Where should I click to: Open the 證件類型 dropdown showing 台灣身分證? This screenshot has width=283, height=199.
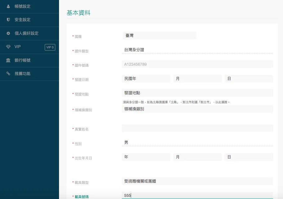click(x=198, y=50)
